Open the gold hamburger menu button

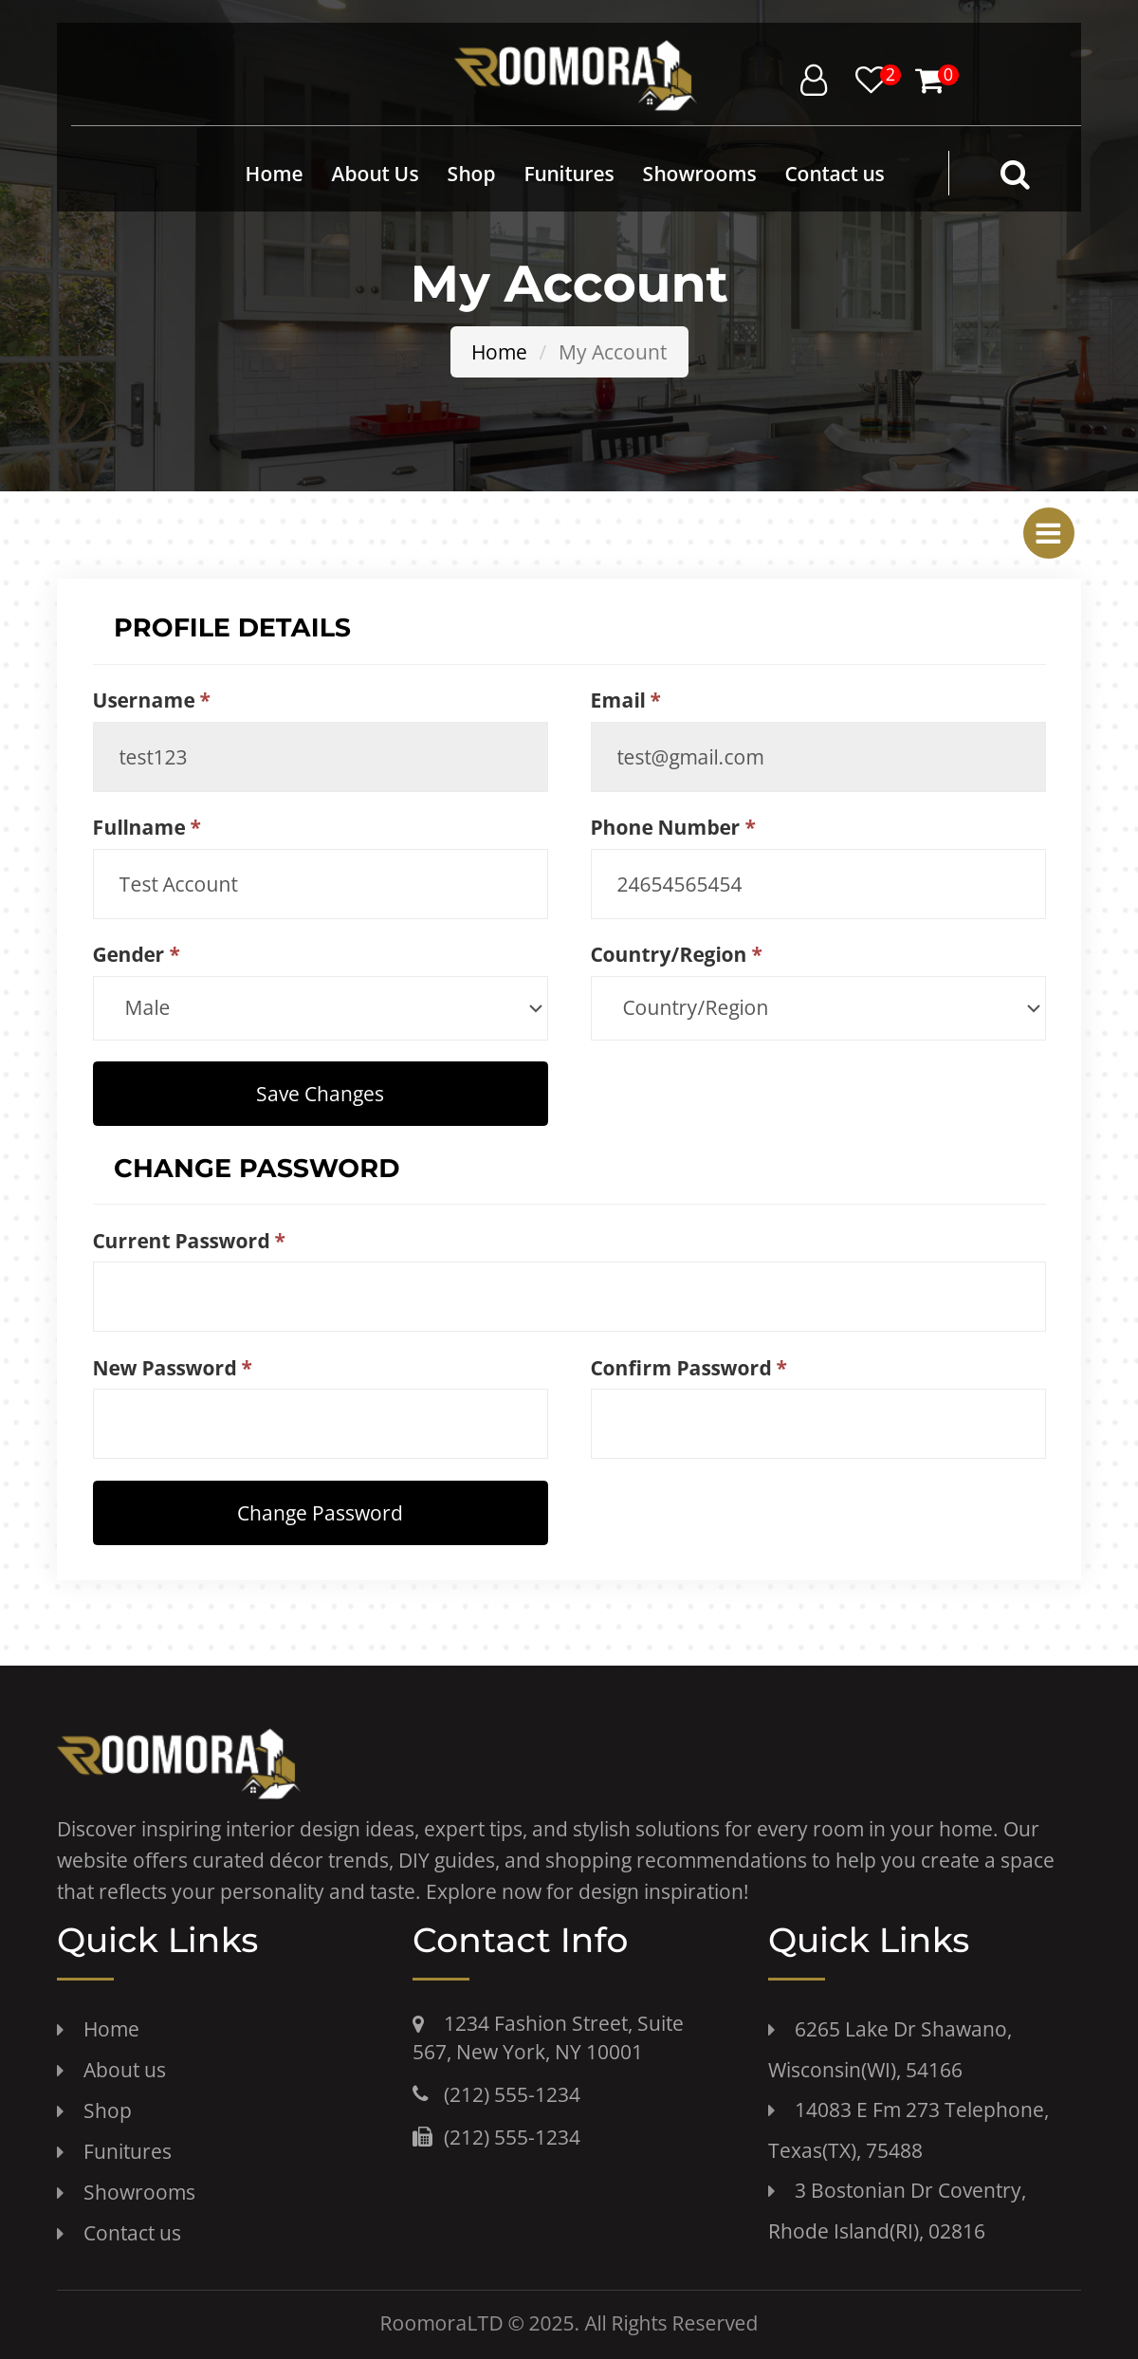tap(1049, 533)
